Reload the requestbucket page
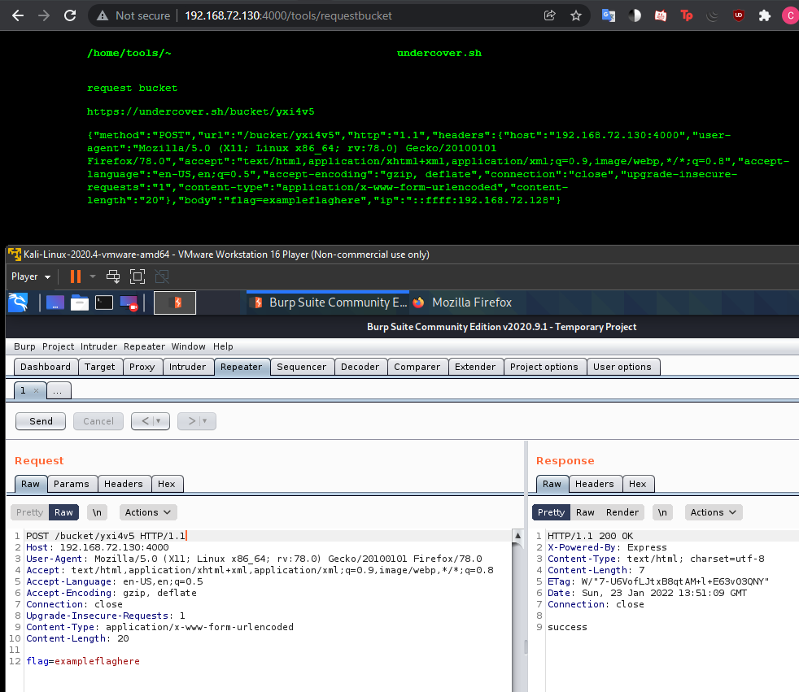The width and height of the screenshot is (799, 692). click(x=70, y=15)
